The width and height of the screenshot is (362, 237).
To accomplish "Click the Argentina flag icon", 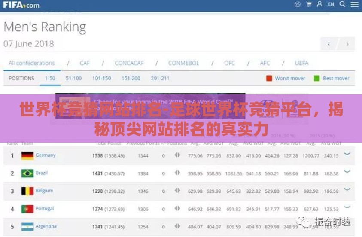I will click(27, 227).
